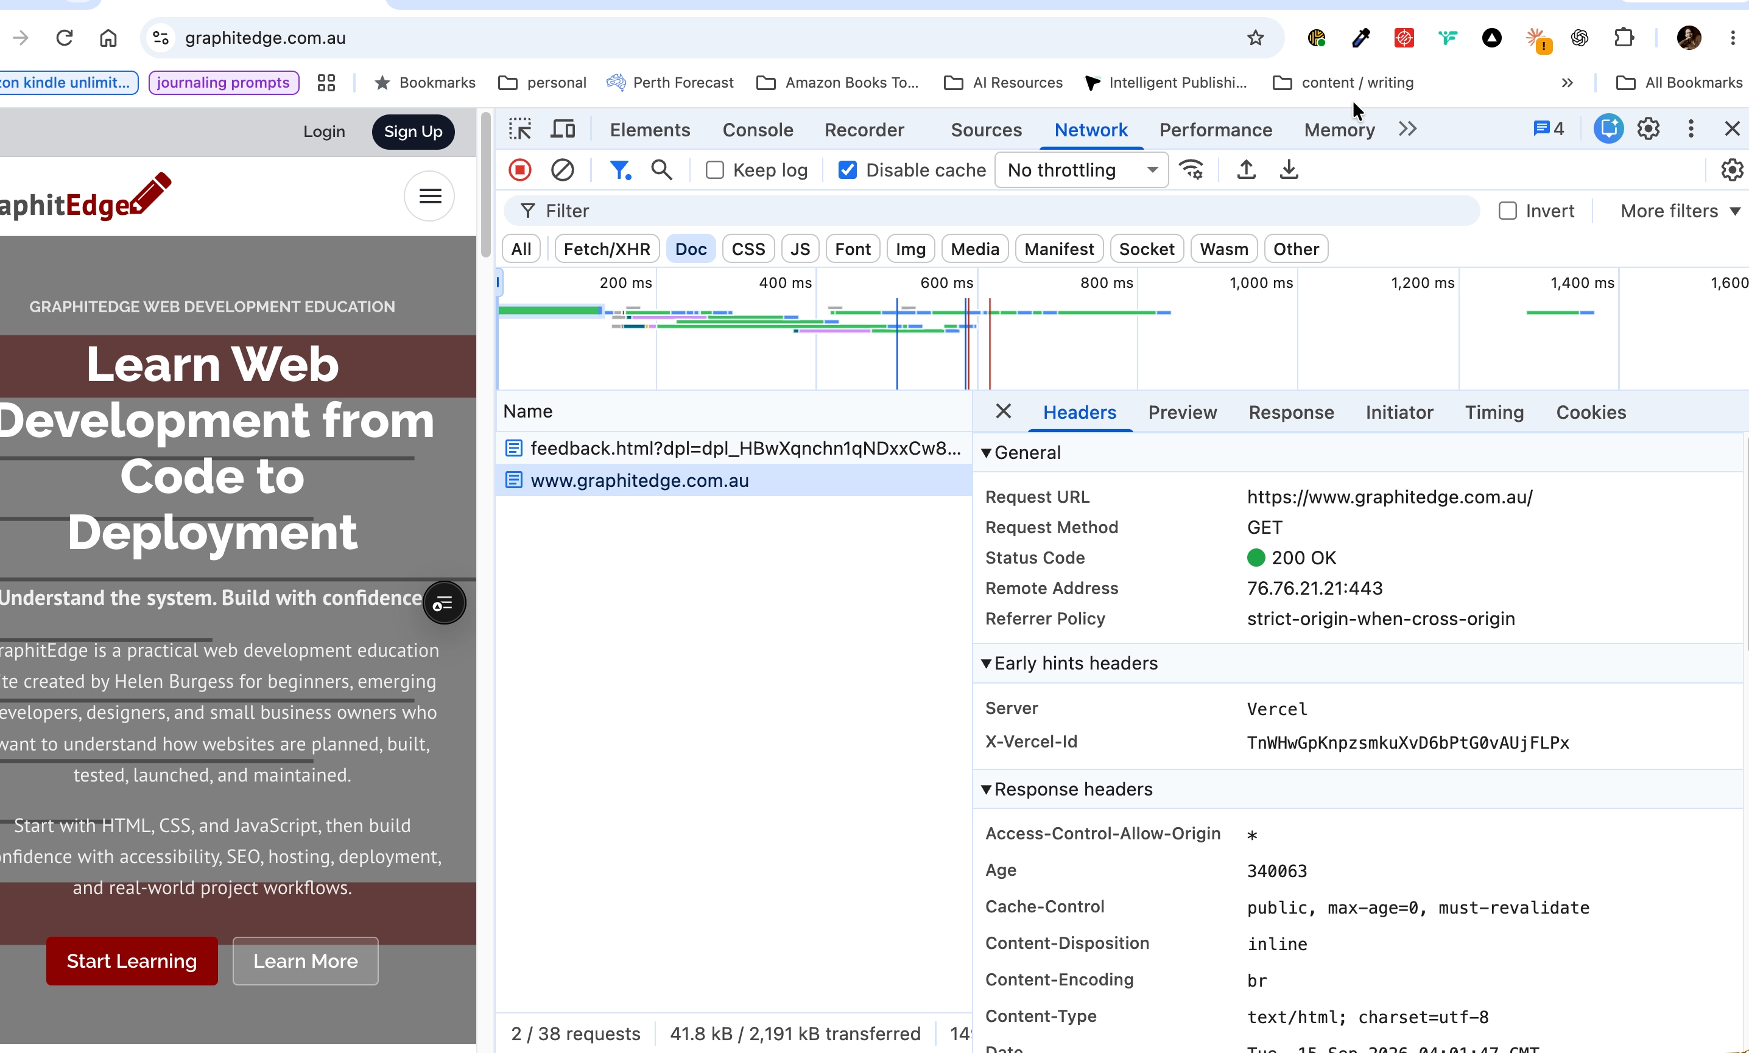This screenshot has width=1749, height=1053.
Task: Open the More filters dropdown
Action: coord(1680,211)
